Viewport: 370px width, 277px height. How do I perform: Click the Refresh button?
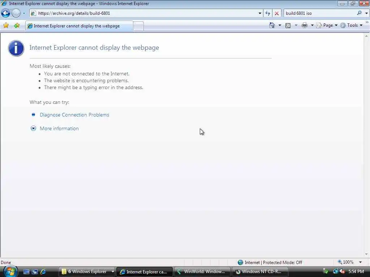click(268, 13)
